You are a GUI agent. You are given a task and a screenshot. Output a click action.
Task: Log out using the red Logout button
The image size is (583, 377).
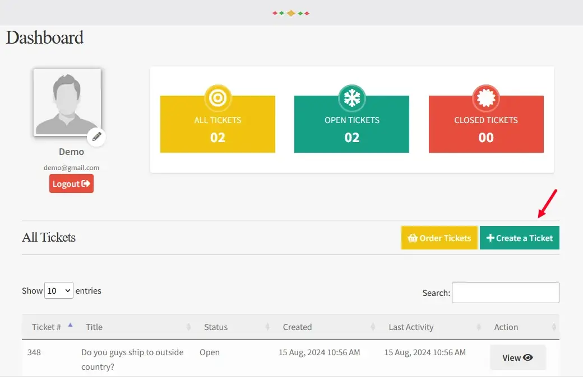click(71, 183)
